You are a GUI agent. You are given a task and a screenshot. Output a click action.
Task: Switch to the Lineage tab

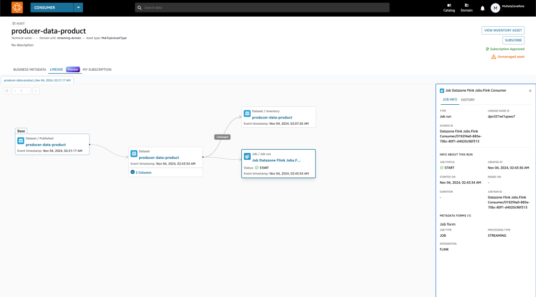coord(57,70)
